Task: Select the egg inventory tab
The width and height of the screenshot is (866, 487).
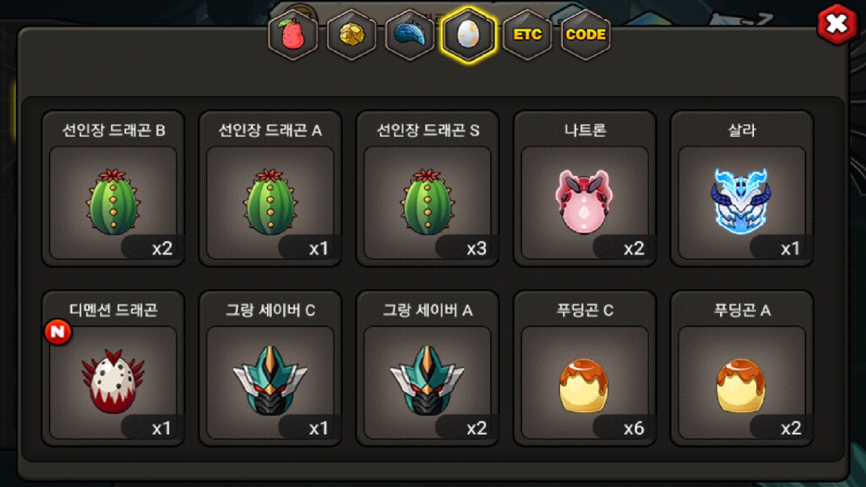Action: (x=469, y=35)
